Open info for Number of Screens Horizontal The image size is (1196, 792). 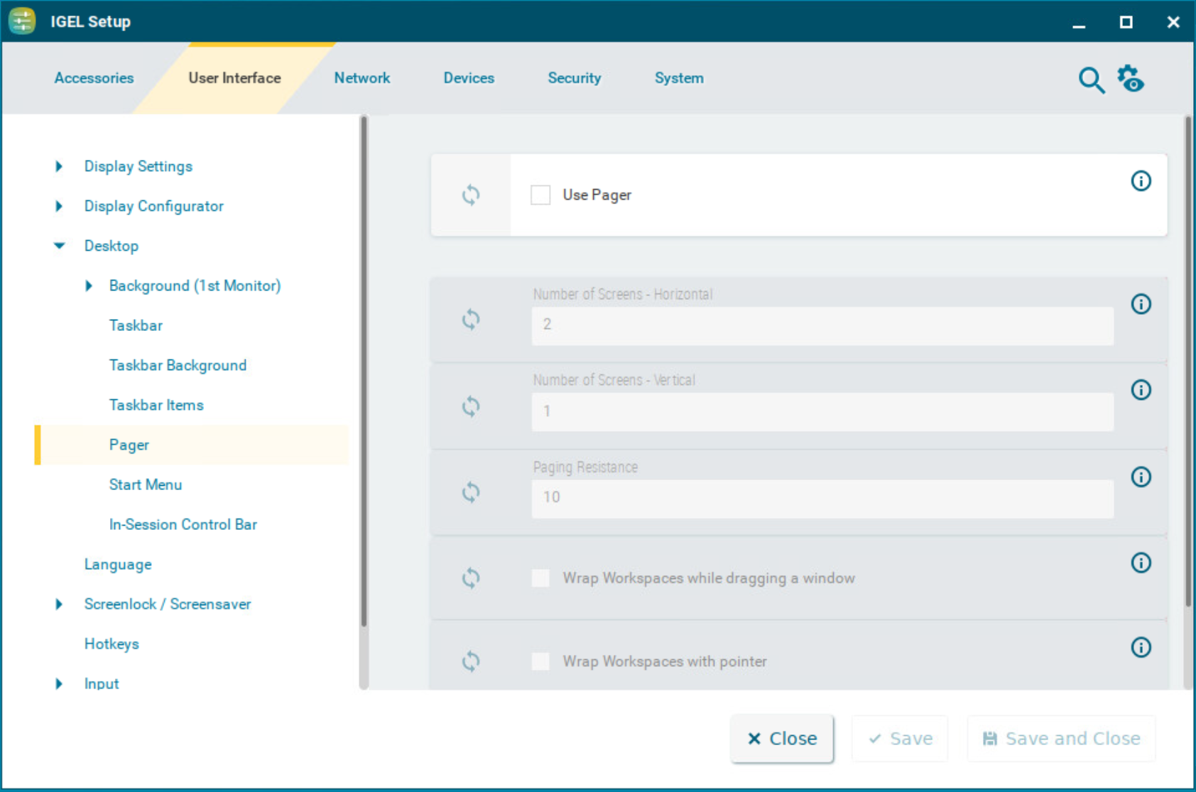pyautogui.click(x=1141, y=304)
